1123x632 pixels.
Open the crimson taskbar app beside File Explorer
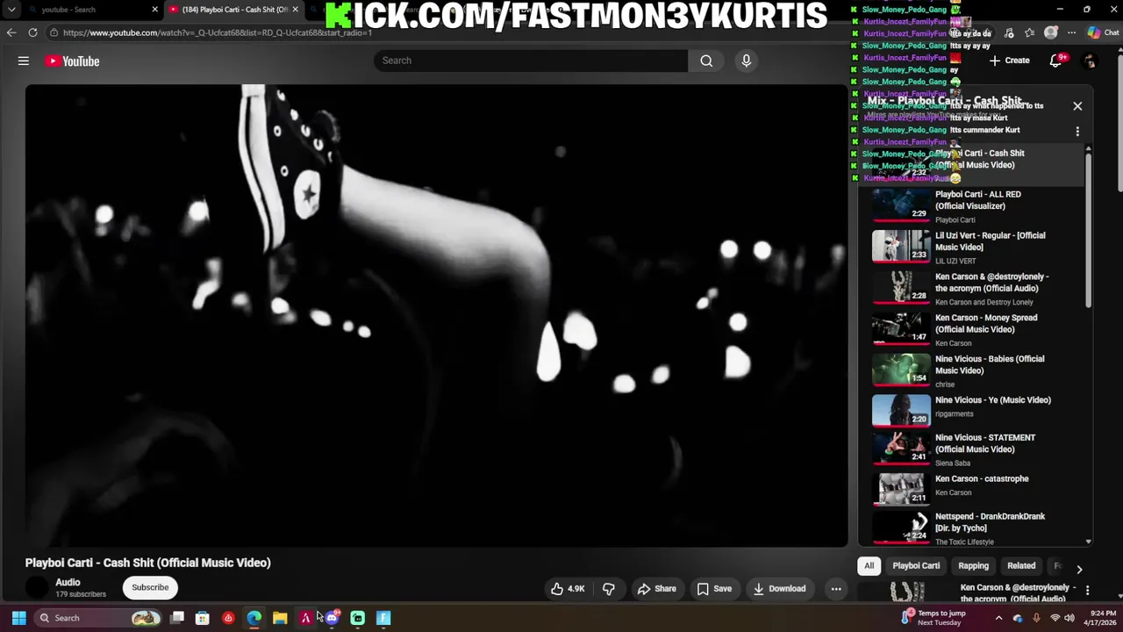pos(305,618)
